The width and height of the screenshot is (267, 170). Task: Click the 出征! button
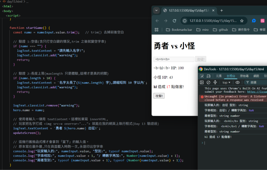point(201,59)
